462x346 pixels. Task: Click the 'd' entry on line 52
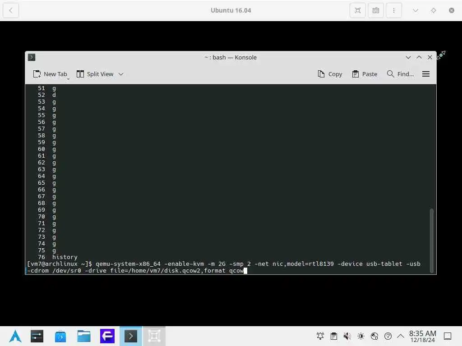tap(54, 95)
